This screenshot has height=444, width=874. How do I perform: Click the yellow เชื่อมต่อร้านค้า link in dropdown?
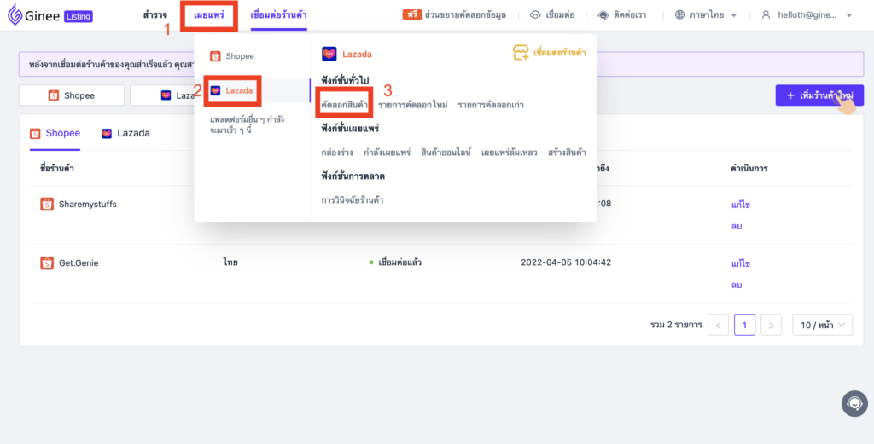560,53
